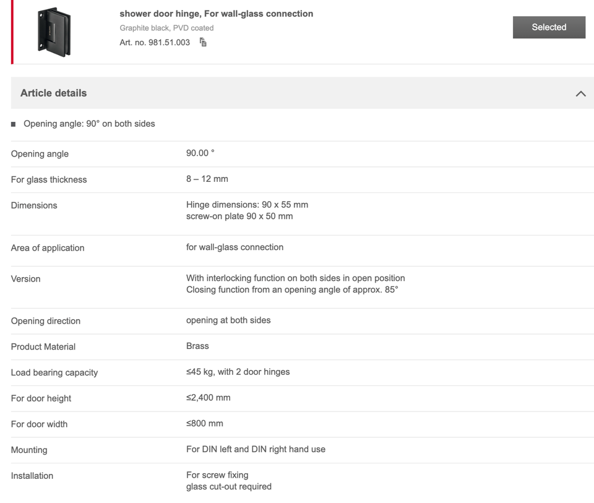Image resolution: width=594 pixels, height=503 pixels.
Task: Open the shower door hinge product thumbnail
Action: (54, 32)
